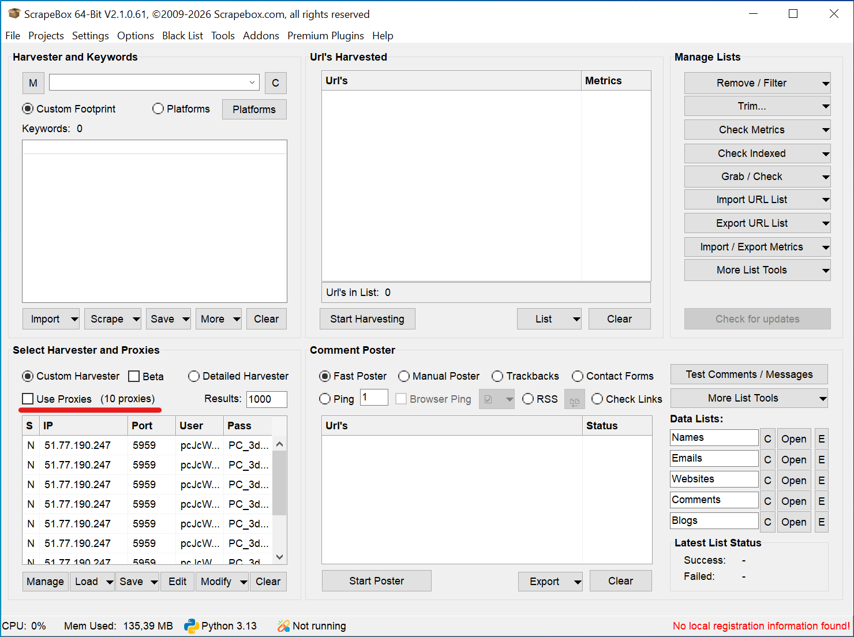Click the E button next to Emails
Screen dimensions: 854x637
[x=821, y=460]
